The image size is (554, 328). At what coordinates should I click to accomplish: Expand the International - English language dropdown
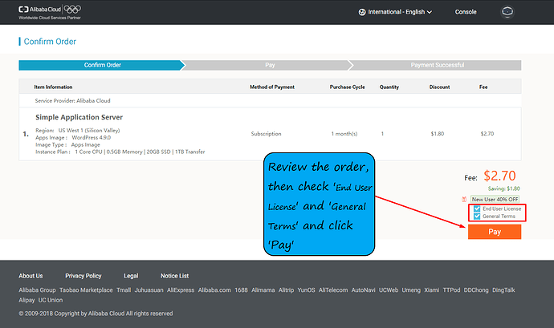(395, 12)
